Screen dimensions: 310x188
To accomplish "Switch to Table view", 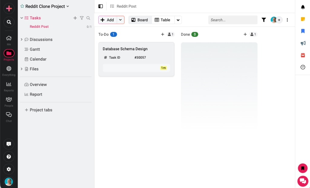I will click(163, 20).
